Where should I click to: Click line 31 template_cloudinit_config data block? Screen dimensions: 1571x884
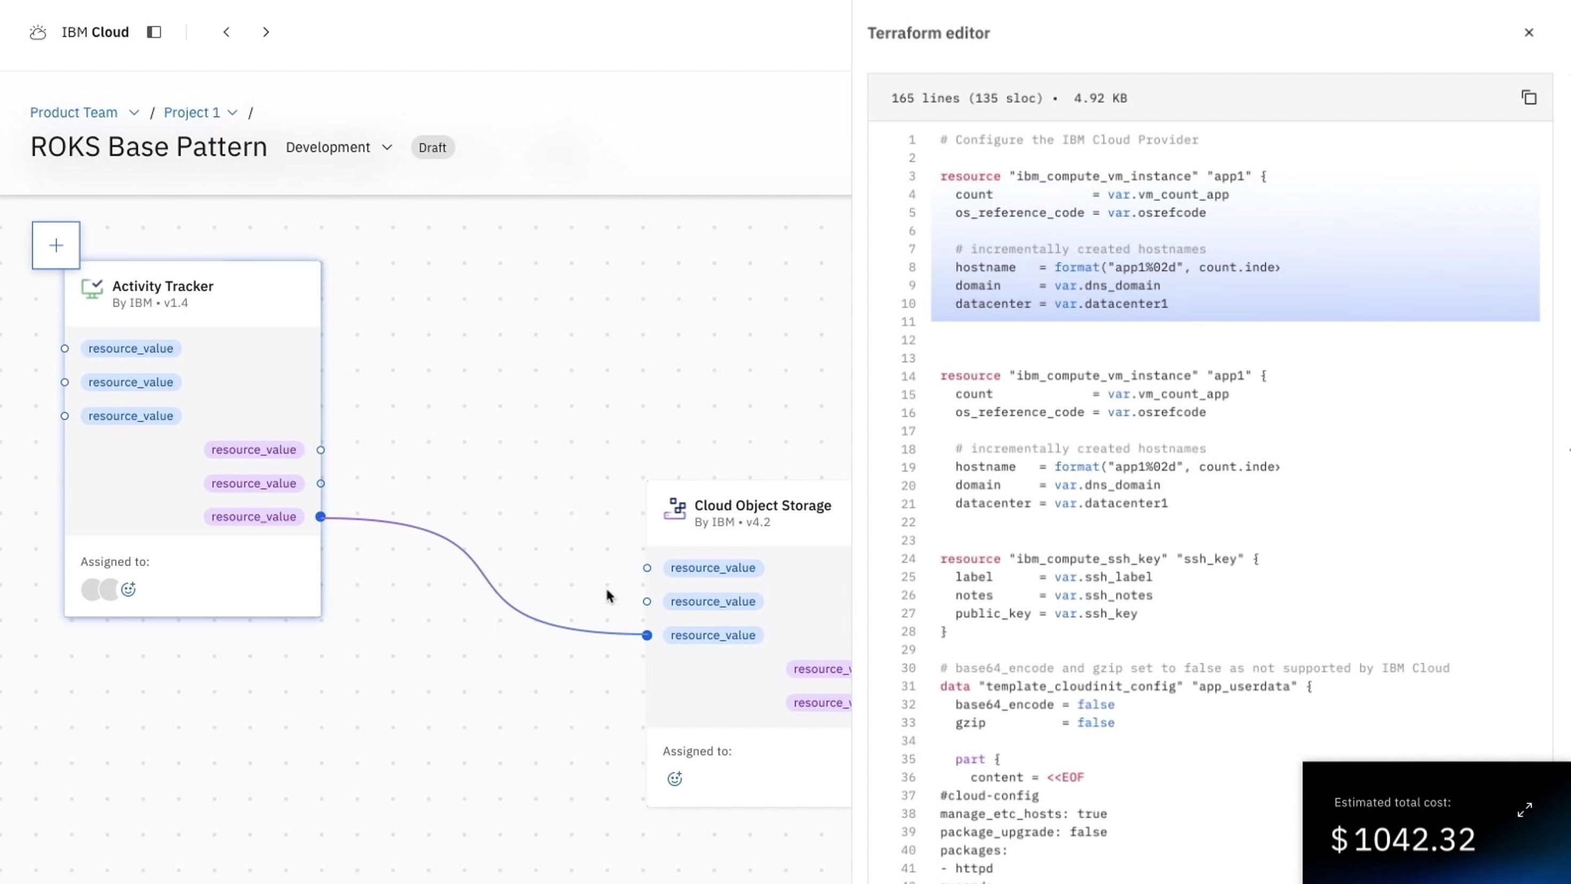pos(1126,686)
